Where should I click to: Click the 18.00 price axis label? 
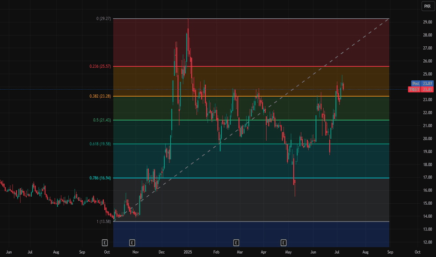pyautogui.click(x=428, y=164)
